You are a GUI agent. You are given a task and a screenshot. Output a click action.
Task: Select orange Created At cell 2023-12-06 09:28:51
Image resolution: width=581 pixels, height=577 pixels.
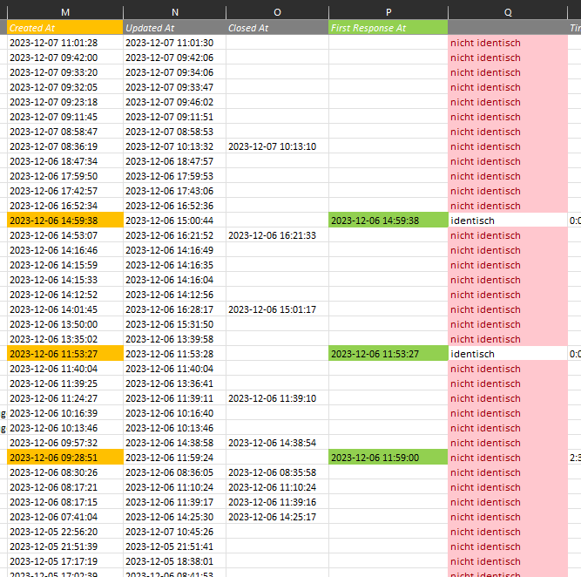65,458
